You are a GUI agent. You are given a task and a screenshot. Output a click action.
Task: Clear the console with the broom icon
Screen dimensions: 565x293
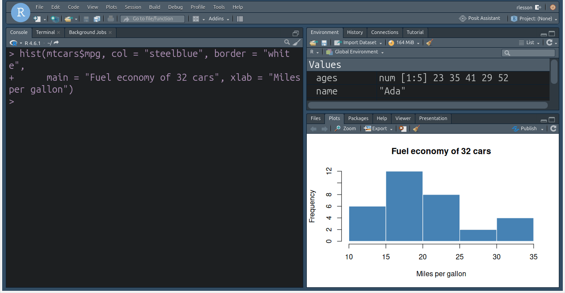click(x=297, y=42)
